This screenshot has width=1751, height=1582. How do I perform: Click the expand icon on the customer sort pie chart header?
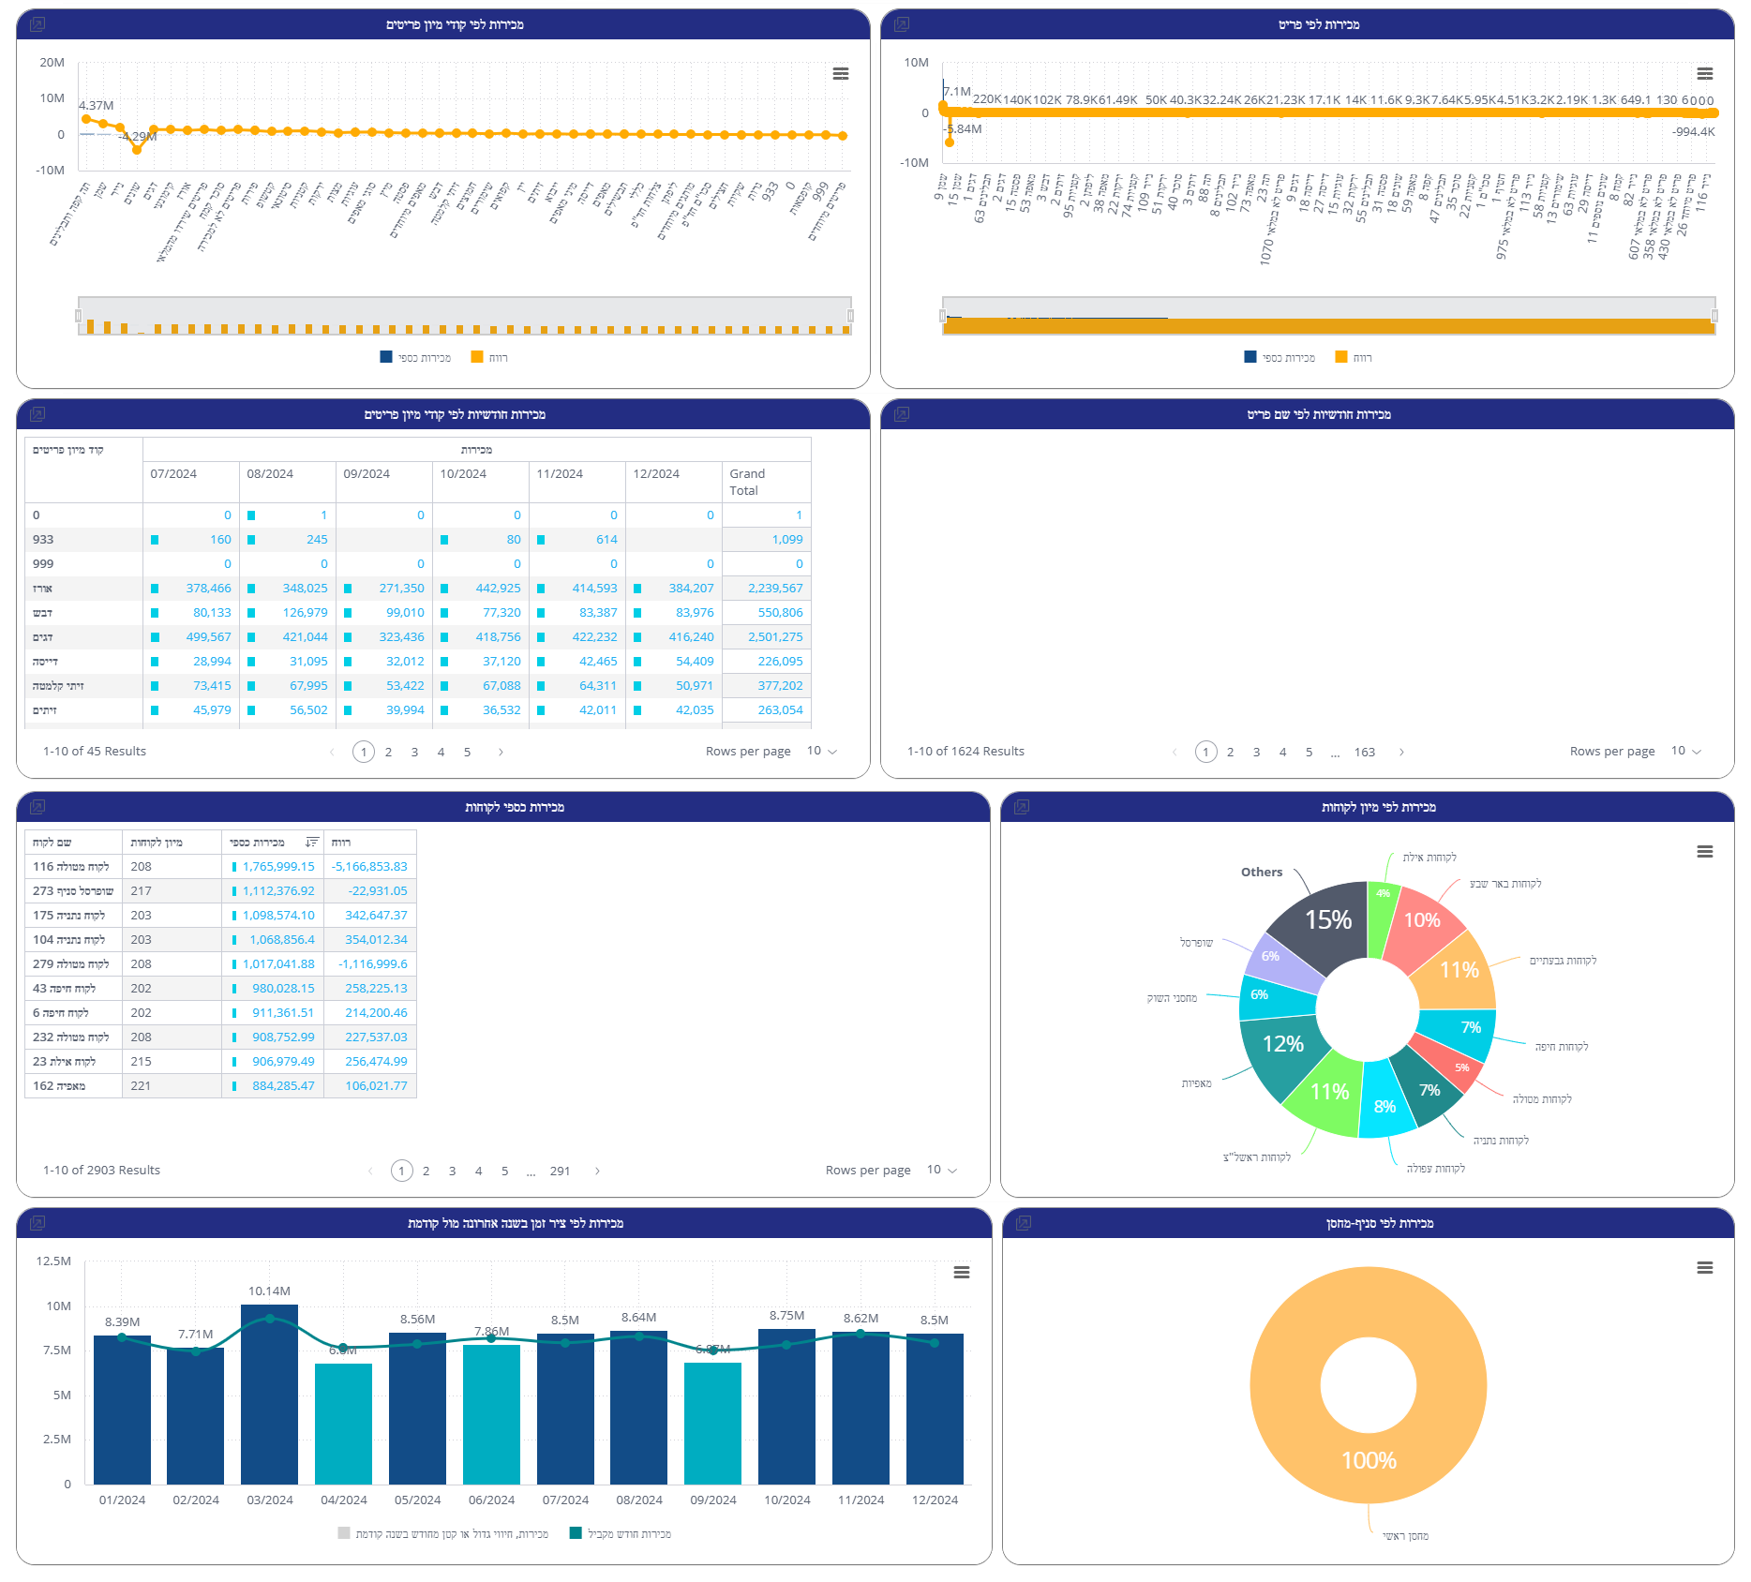1022,807
